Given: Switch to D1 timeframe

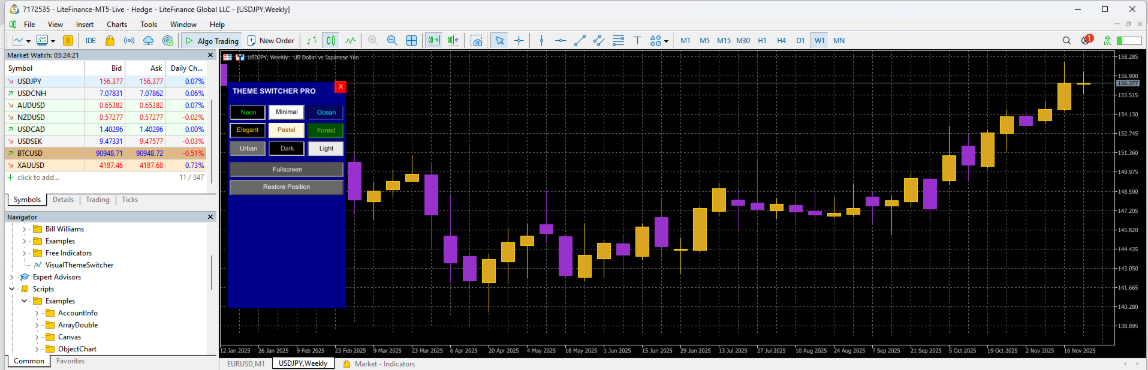Looking at the screenshot, I should point(800,41).
